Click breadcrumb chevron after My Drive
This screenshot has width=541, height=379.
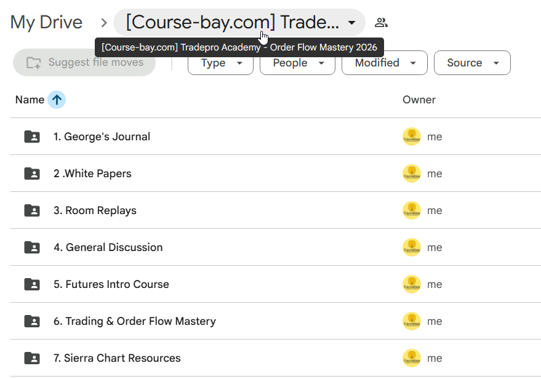104,23
